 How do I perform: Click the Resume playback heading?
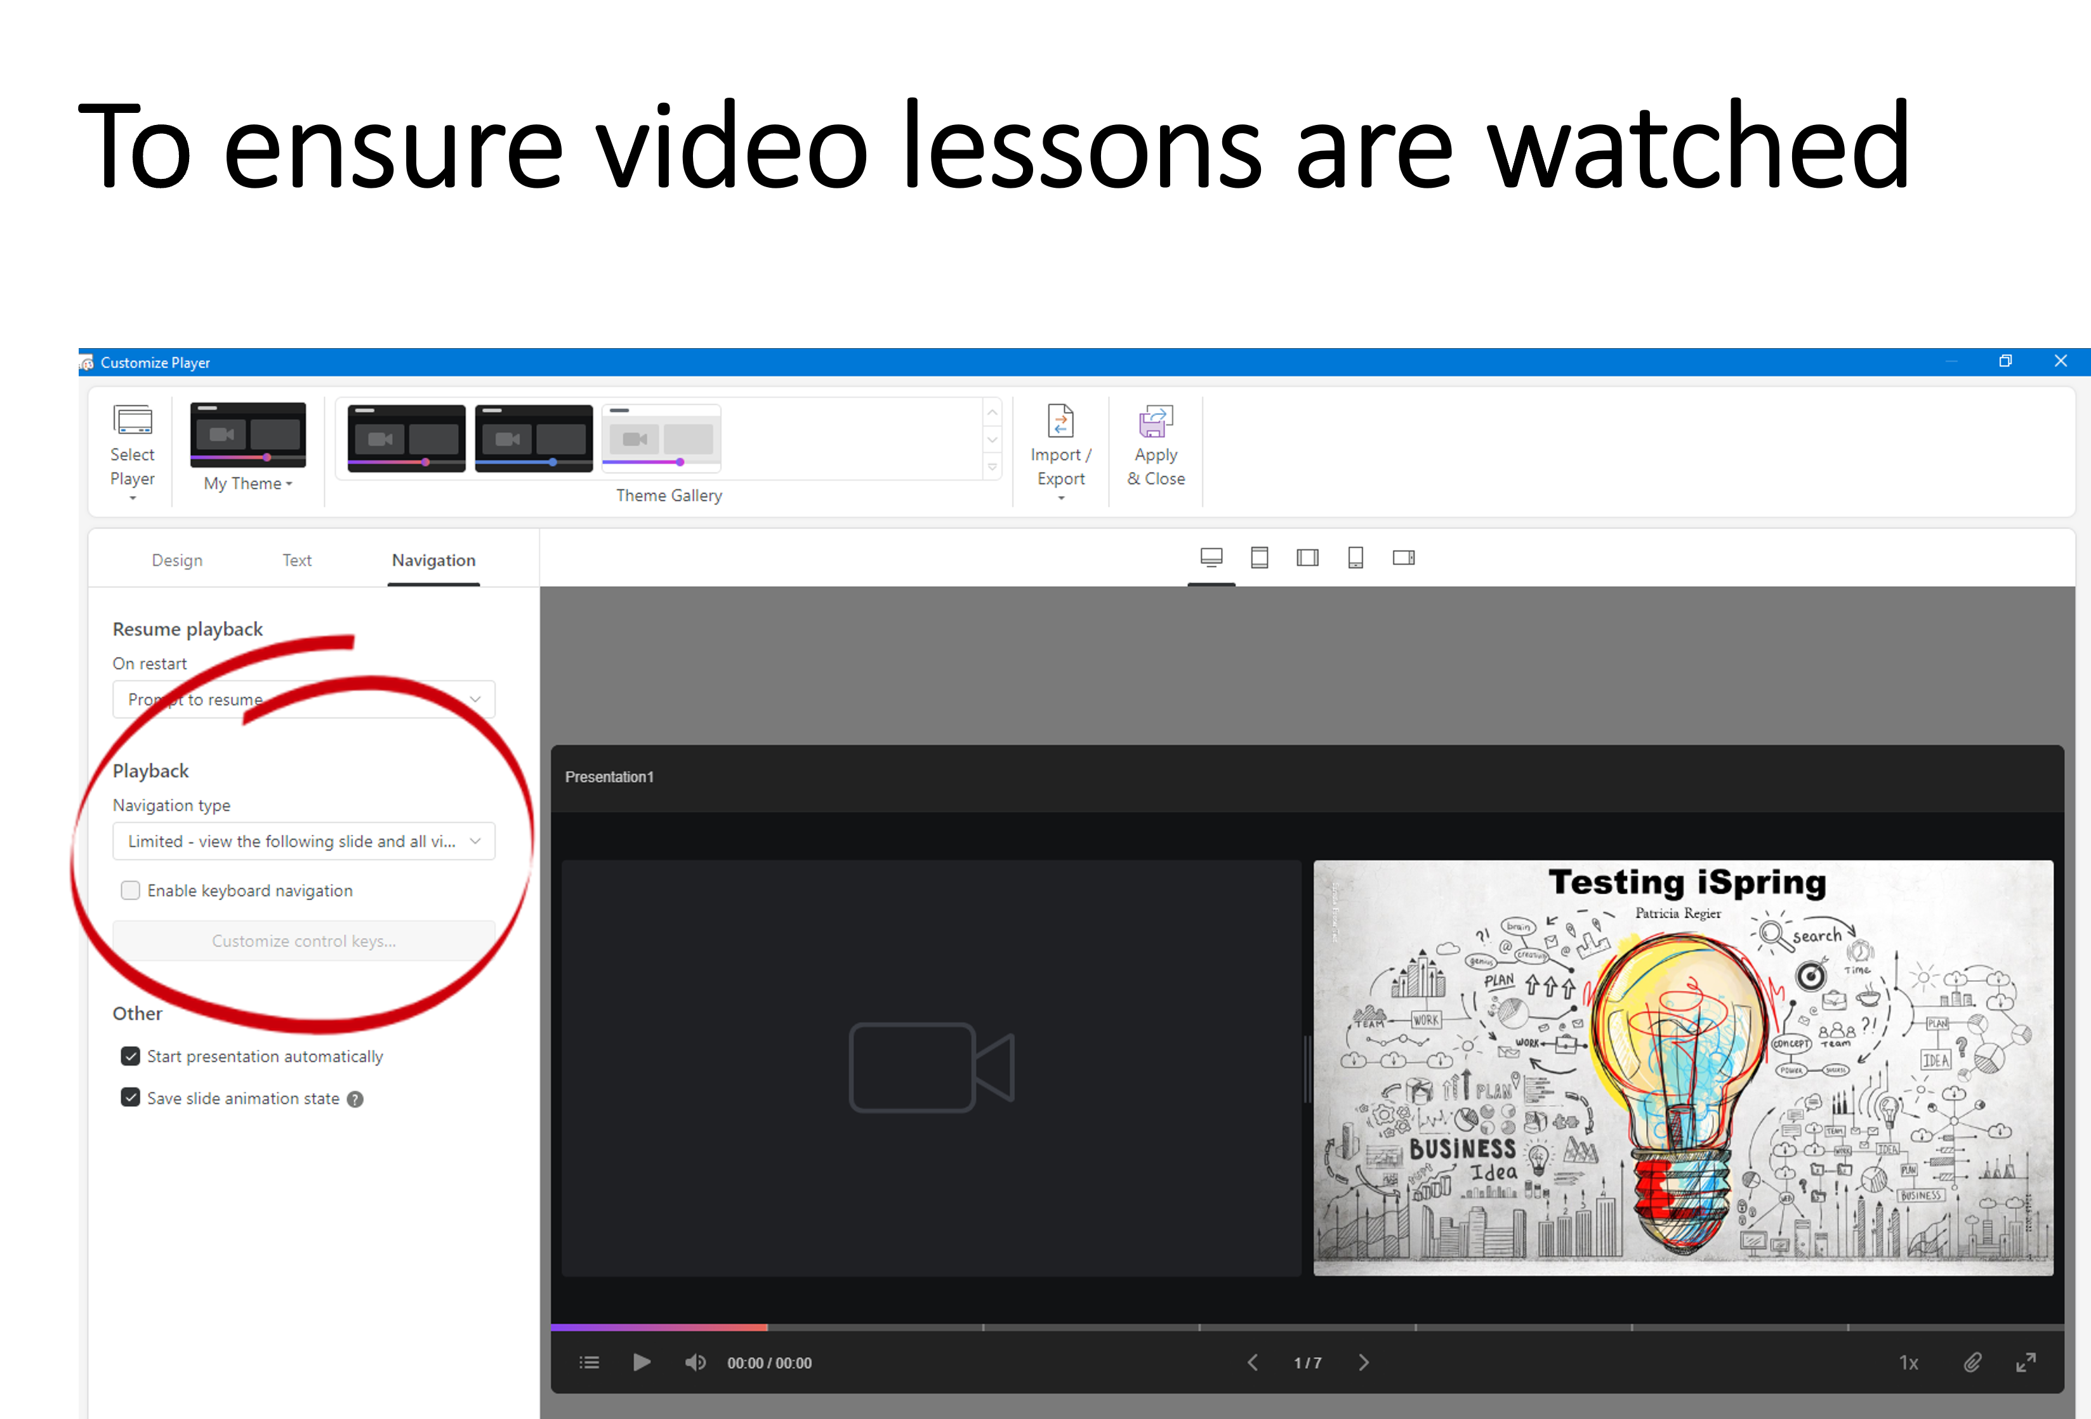(x=187, y=629)
